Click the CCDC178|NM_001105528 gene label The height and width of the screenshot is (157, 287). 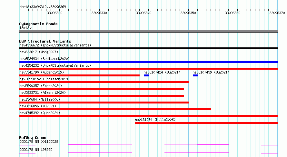pyautogui.click(x=39, y=142)
